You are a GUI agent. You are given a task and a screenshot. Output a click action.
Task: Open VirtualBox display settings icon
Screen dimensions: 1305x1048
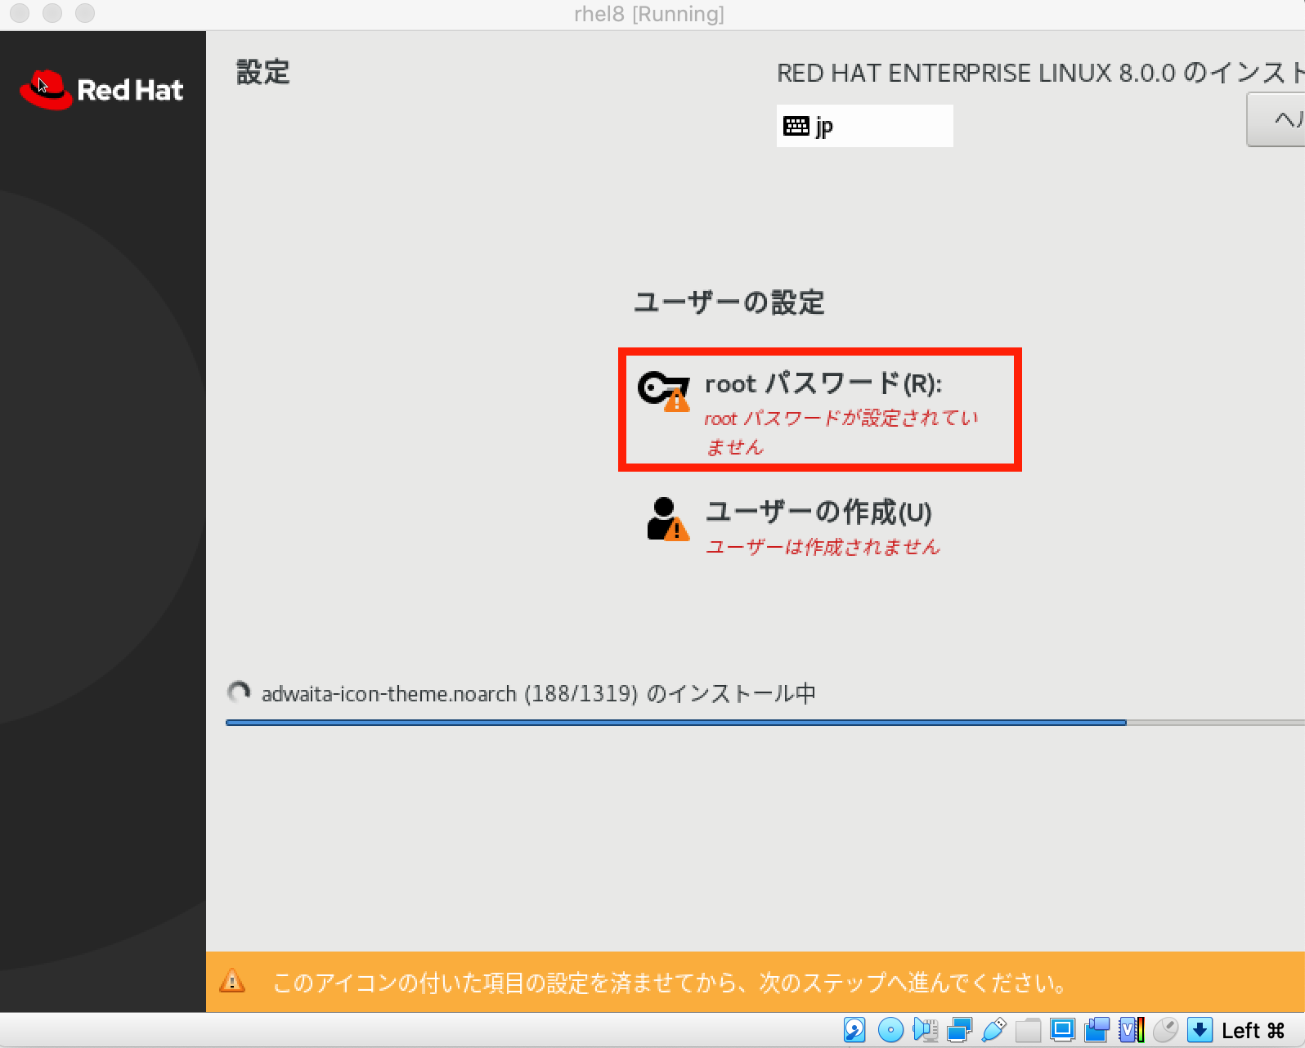coord(1062,1029)
